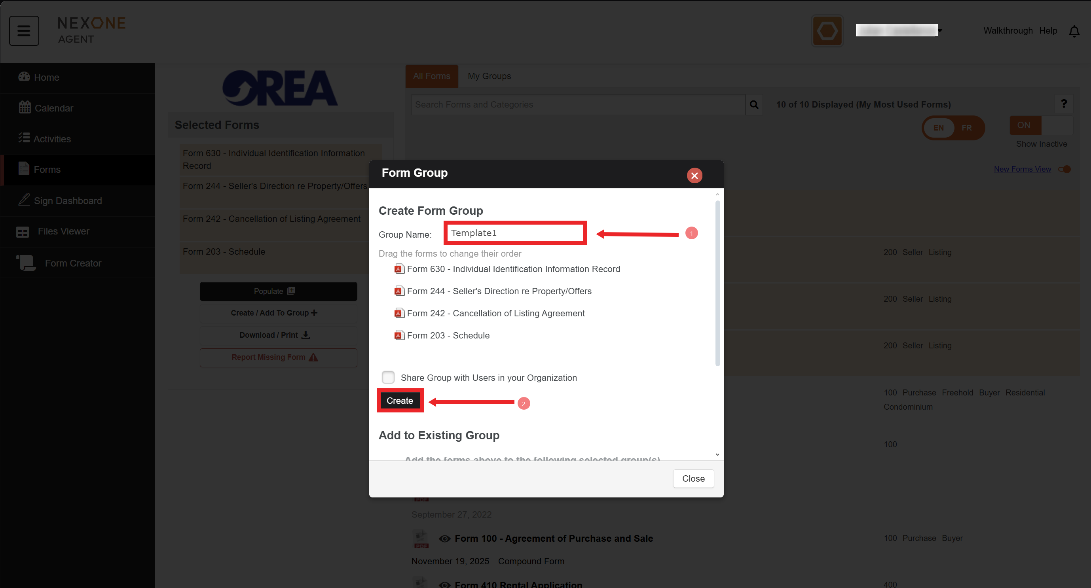Click the Close button in dialog
This screenshot has width=1091, height=588.
pos(693,478)
